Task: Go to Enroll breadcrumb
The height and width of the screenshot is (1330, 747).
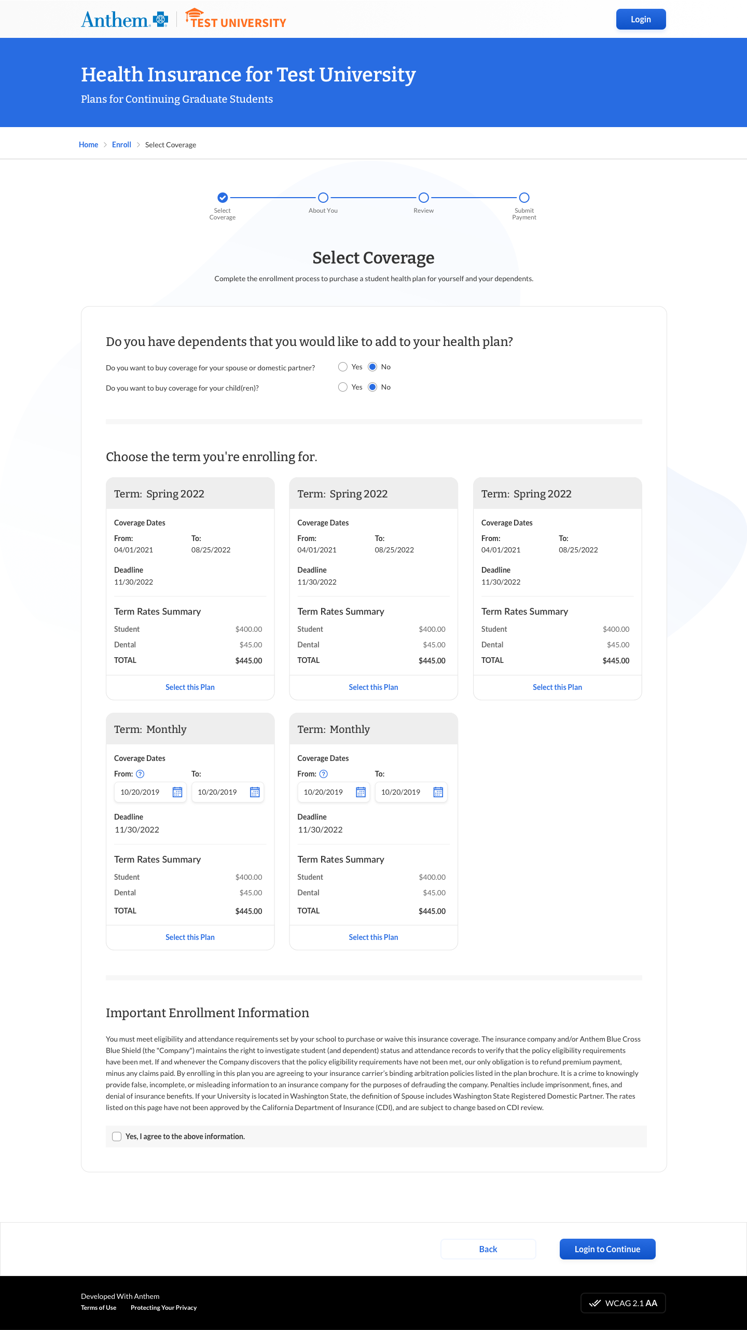Action: [x=121, y=145]
